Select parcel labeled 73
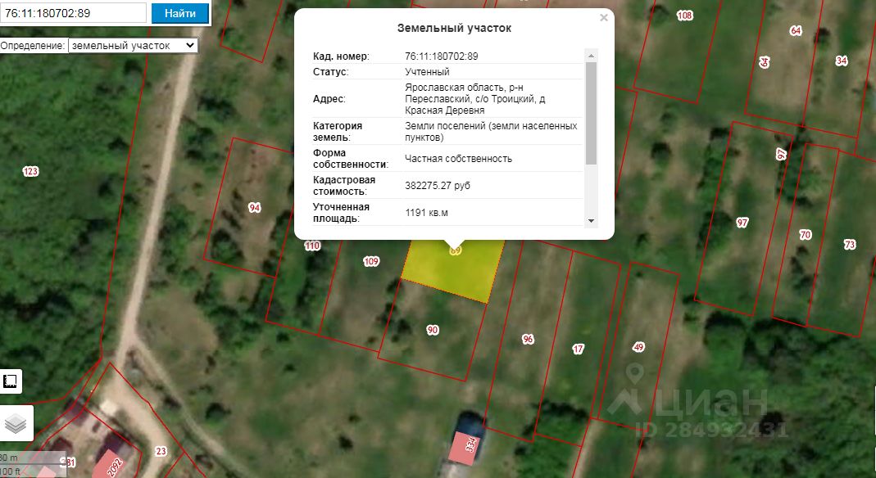Image resolution: width=876 pixels, height=478 pixels. [x=850, y=244]
